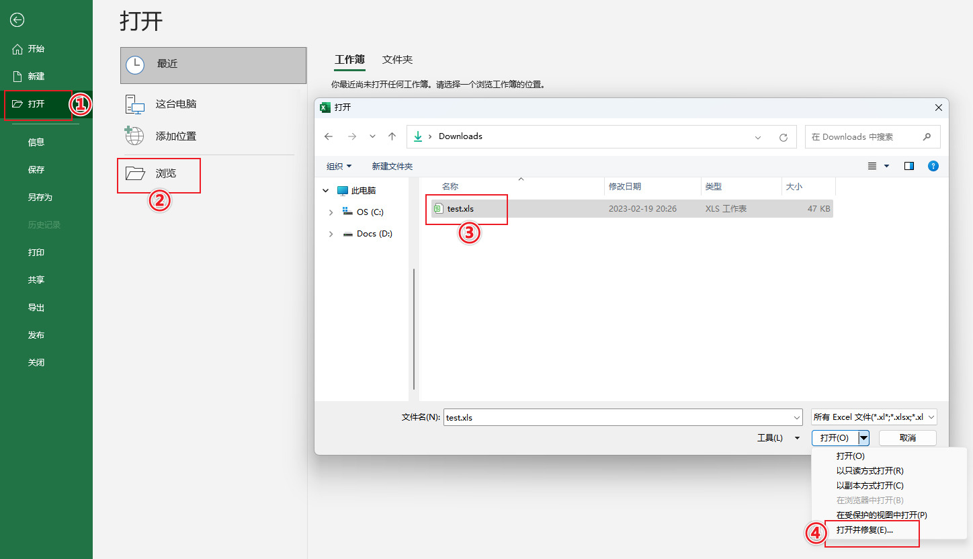
Task: Toggle the preview pane icon
Action: pos(908,166)
